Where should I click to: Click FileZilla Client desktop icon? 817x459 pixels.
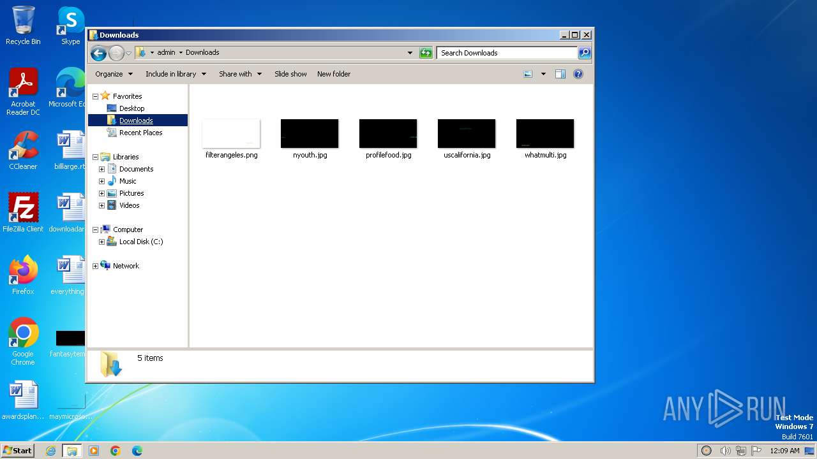23,213
